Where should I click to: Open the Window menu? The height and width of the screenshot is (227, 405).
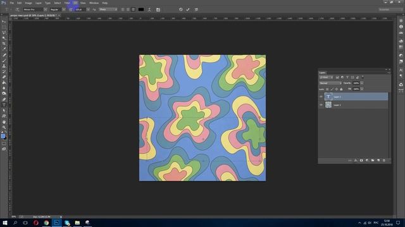(x=94, y=3)
